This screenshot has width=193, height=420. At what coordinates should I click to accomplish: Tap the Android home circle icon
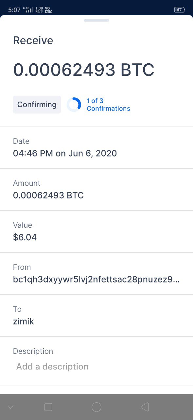coord(96,407)
